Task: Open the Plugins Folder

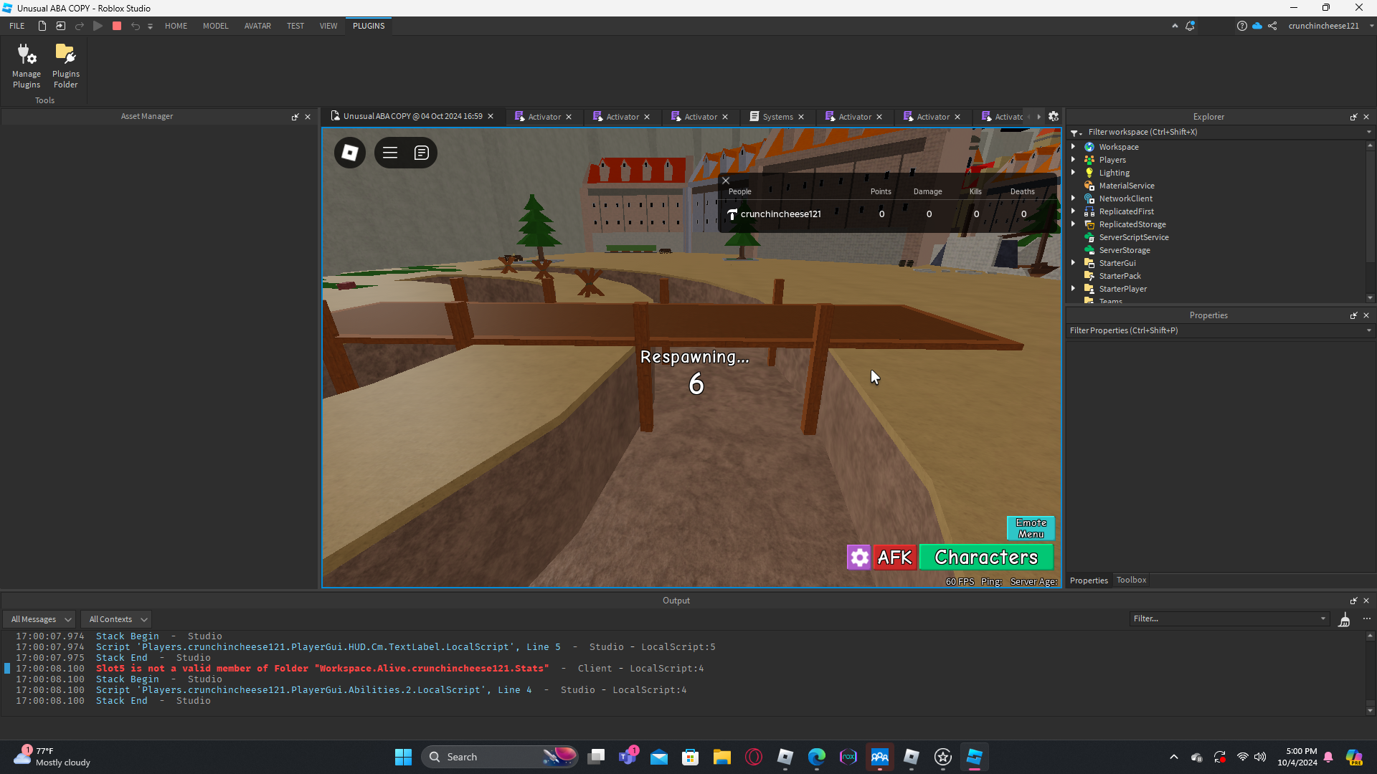Action: click(x=66, y=66)
